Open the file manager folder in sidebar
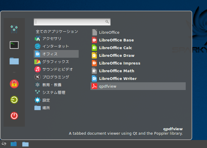 click(14, 61)
